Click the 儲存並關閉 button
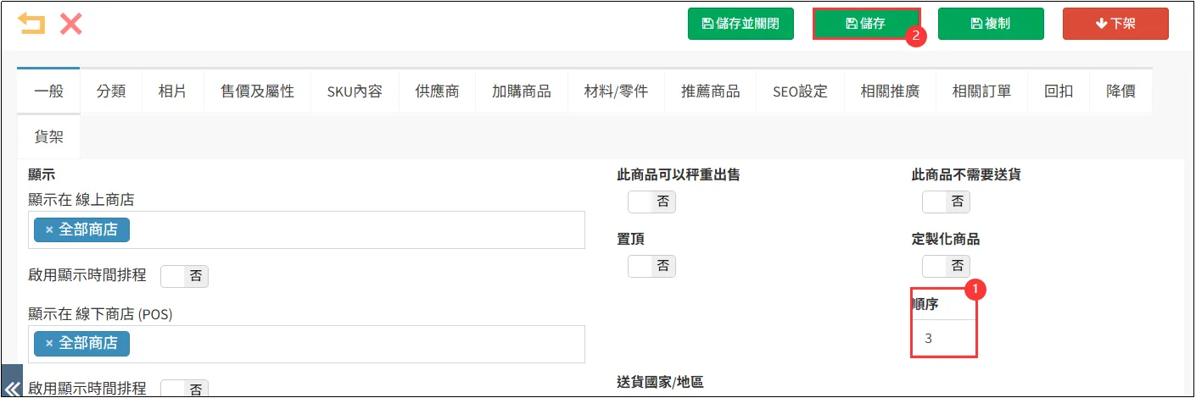The height and width of the screenshot is (398, 1196). point(741,24)
